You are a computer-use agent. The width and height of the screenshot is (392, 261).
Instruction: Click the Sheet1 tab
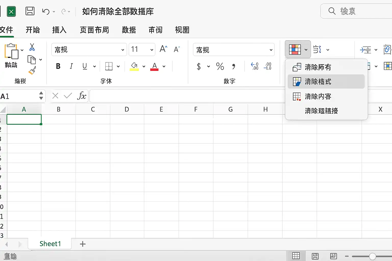point(50,244)
